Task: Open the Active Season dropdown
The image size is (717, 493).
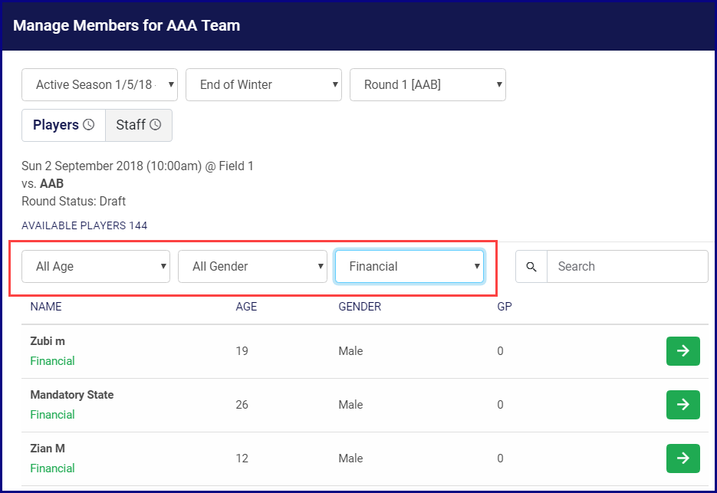Action: click(100, 85)
